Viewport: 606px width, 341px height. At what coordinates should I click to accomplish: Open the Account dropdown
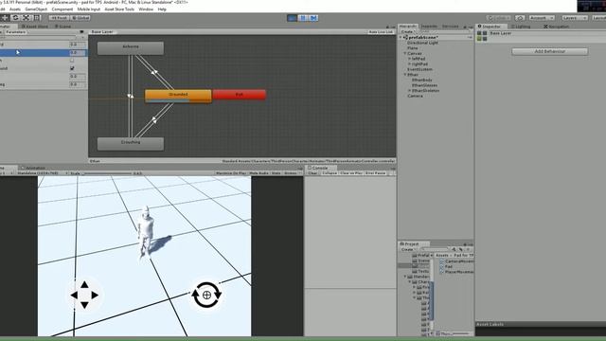pos(542,18)
